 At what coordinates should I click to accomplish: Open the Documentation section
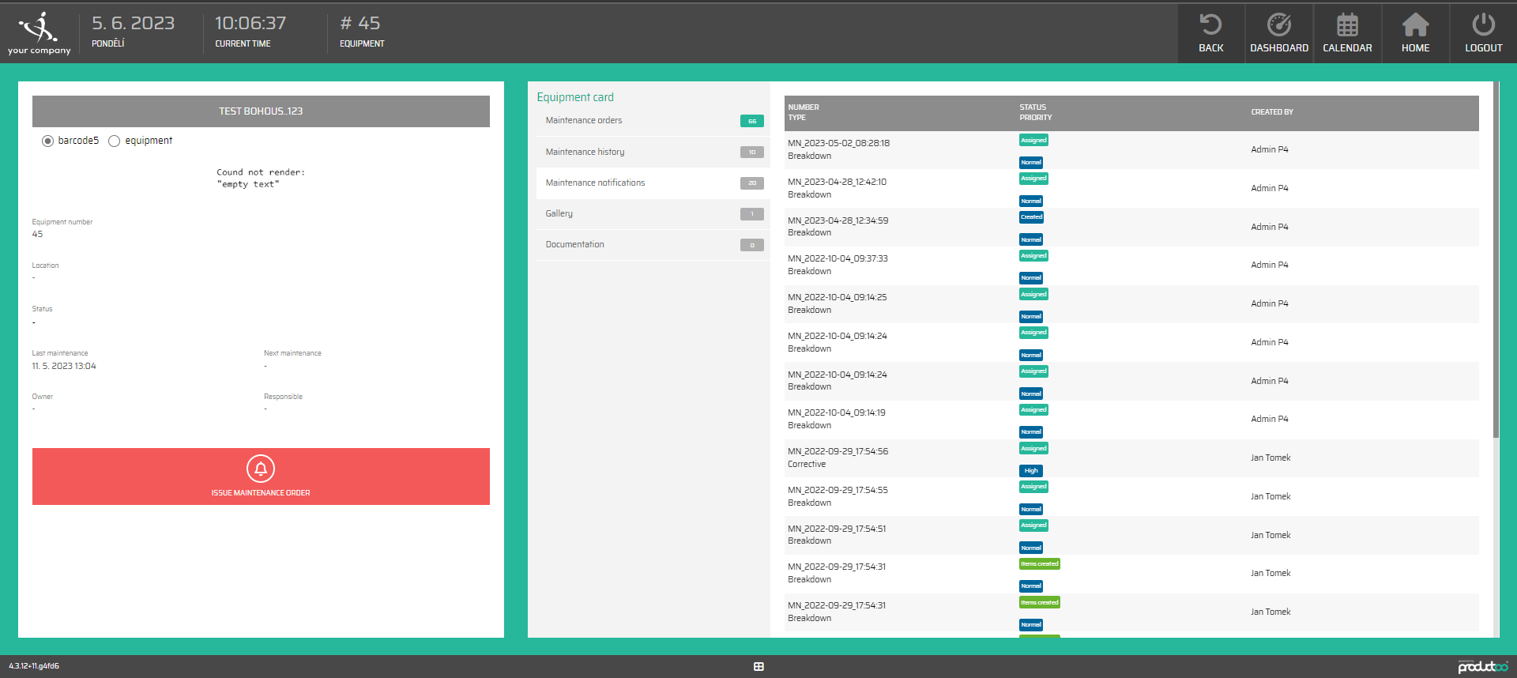tap(574, 244)
